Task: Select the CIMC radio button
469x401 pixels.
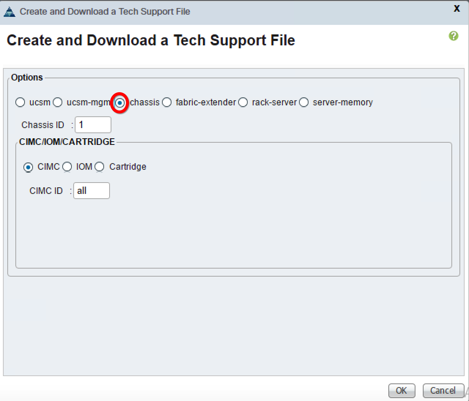Action: 28,167
